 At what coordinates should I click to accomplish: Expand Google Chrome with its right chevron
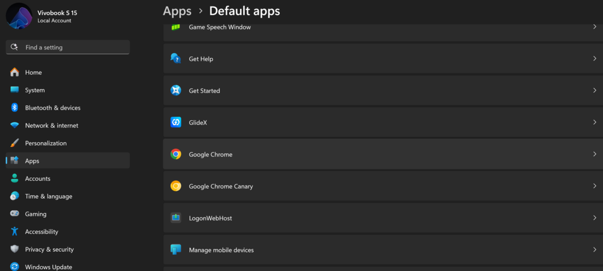595,154
